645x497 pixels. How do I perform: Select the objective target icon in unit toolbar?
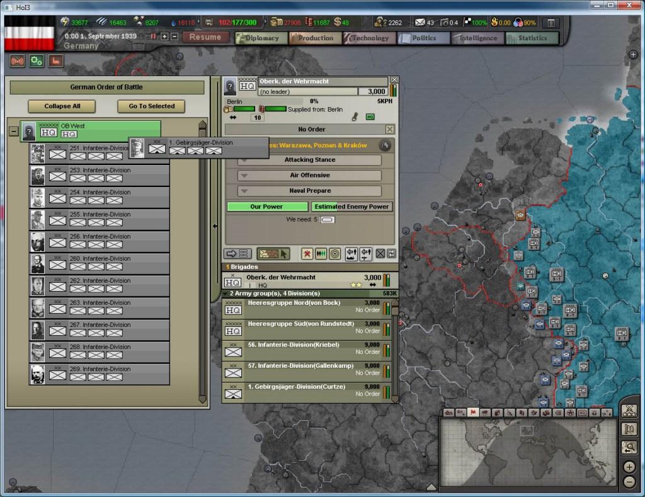(x=336, y=254)
